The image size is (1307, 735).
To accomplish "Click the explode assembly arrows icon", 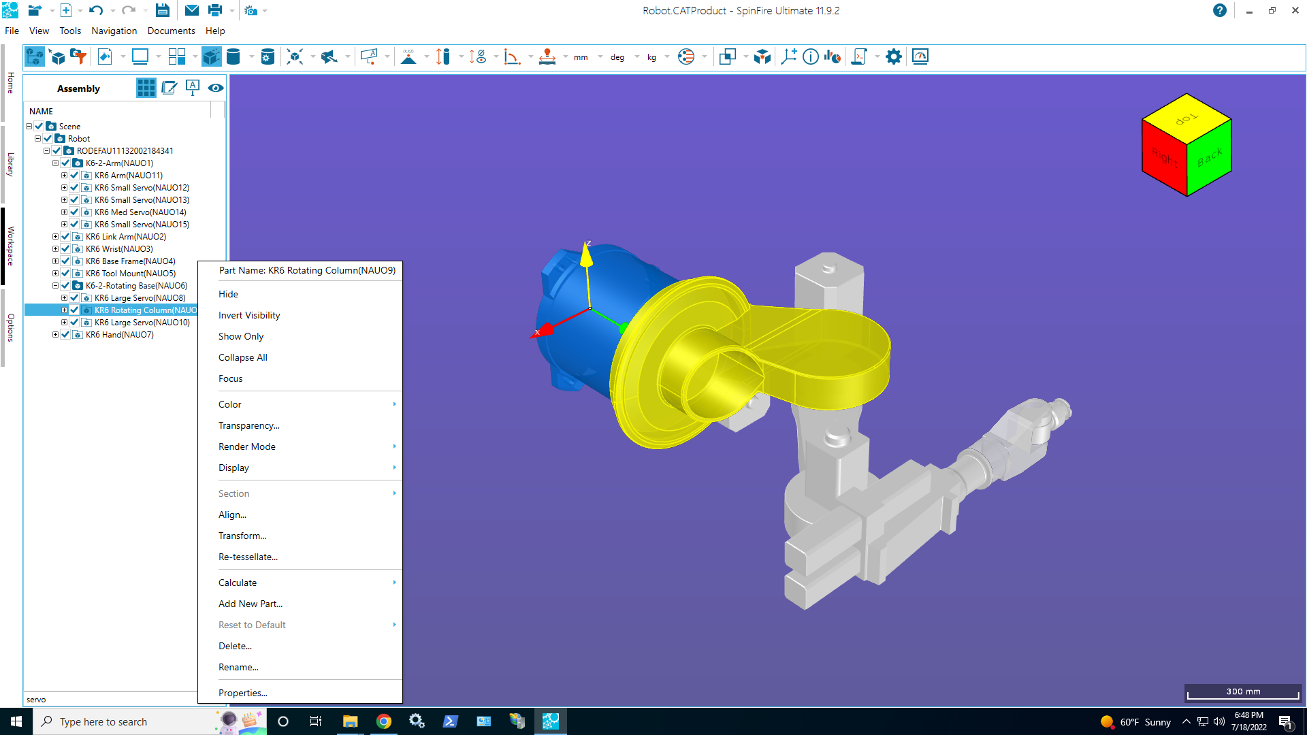I will 295,56.
